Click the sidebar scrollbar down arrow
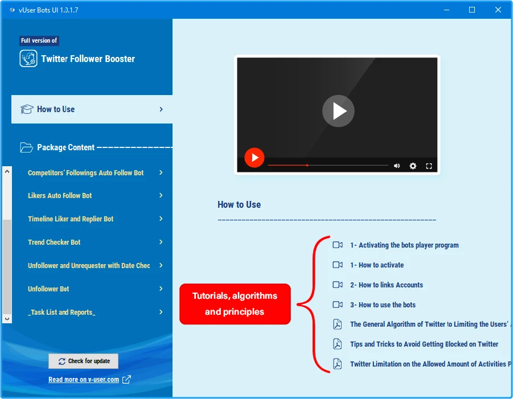 click(7, 319)
